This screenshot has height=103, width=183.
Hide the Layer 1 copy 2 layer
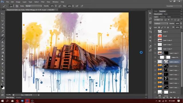click(x=155, y=53)
